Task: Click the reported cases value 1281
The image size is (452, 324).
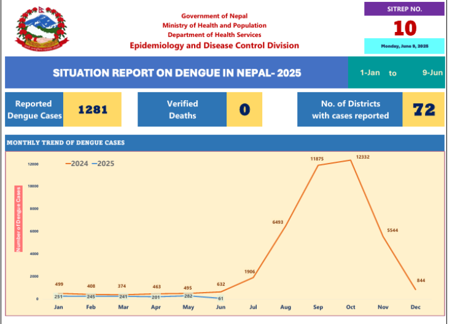Action: pyautogui.click(x=93, y=109)
